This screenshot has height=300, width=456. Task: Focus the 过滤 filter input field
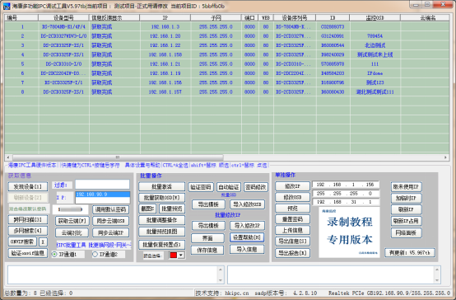click(102, 185)
